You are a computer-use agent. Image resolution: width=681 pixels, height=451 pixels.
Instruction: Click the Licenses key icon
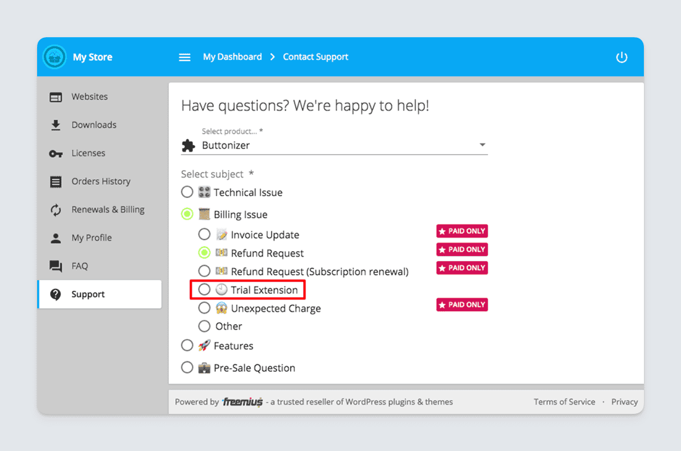(56, 153)
